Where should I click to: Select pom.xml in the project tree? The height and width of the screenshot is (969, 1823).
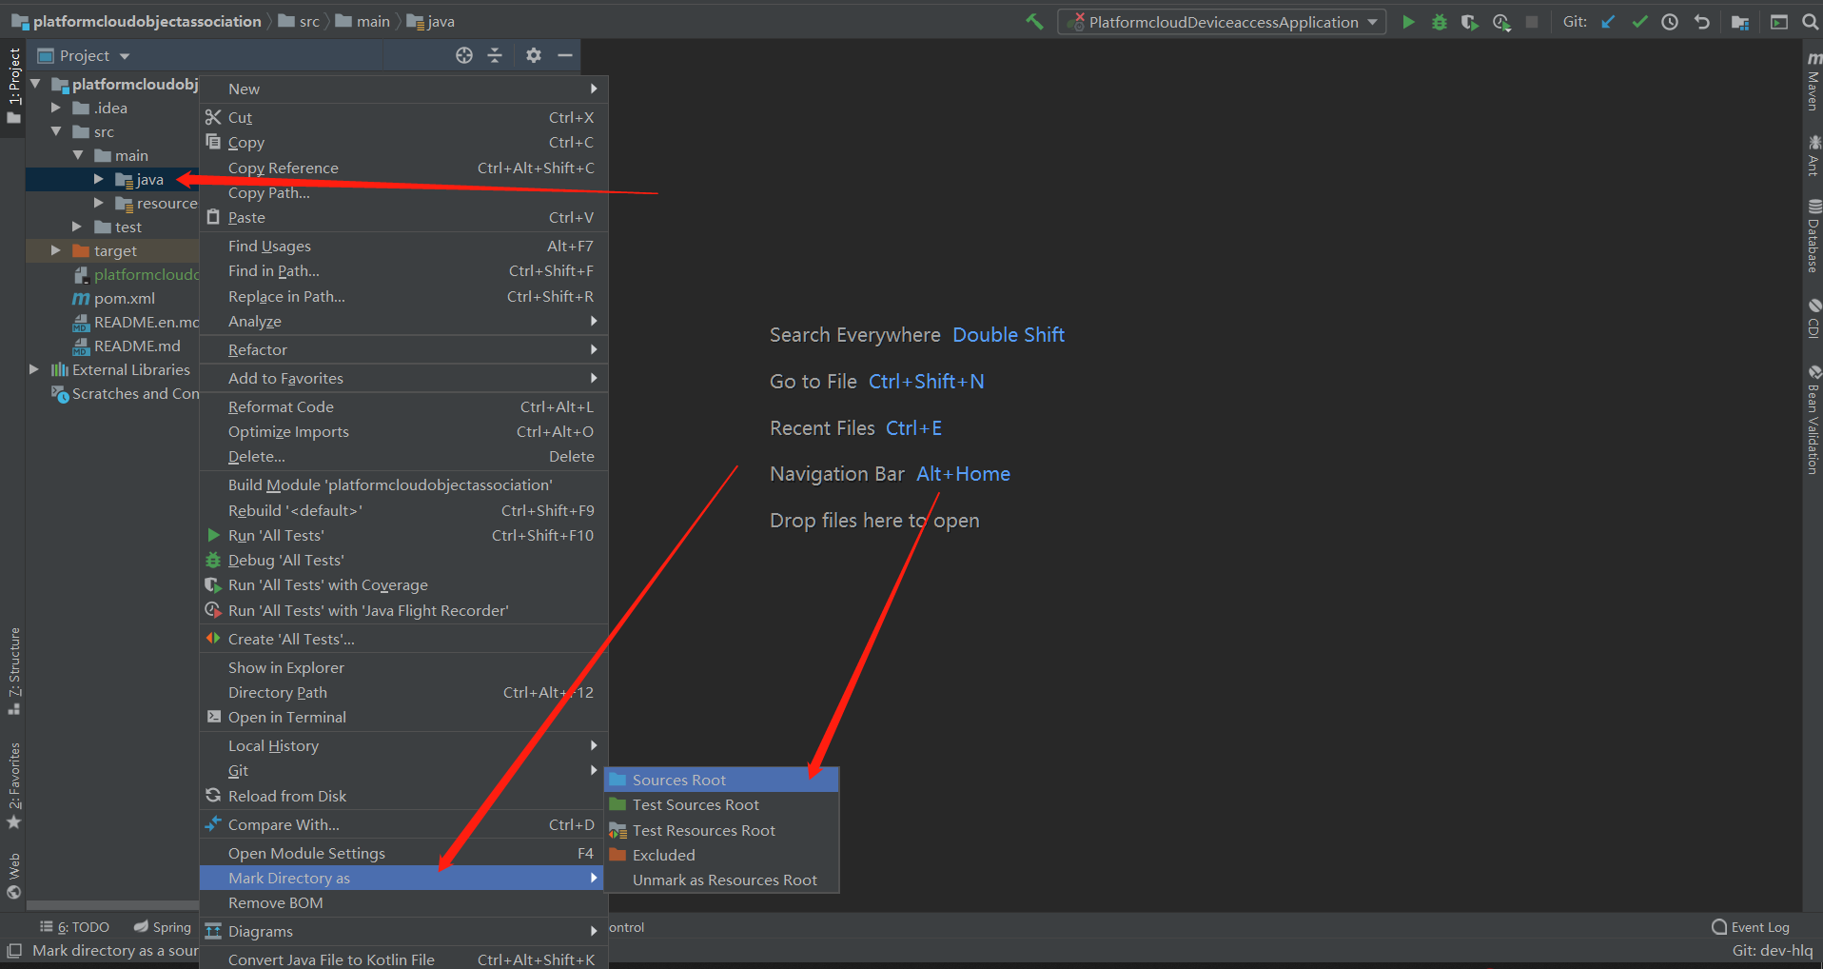tap(125, 298)
